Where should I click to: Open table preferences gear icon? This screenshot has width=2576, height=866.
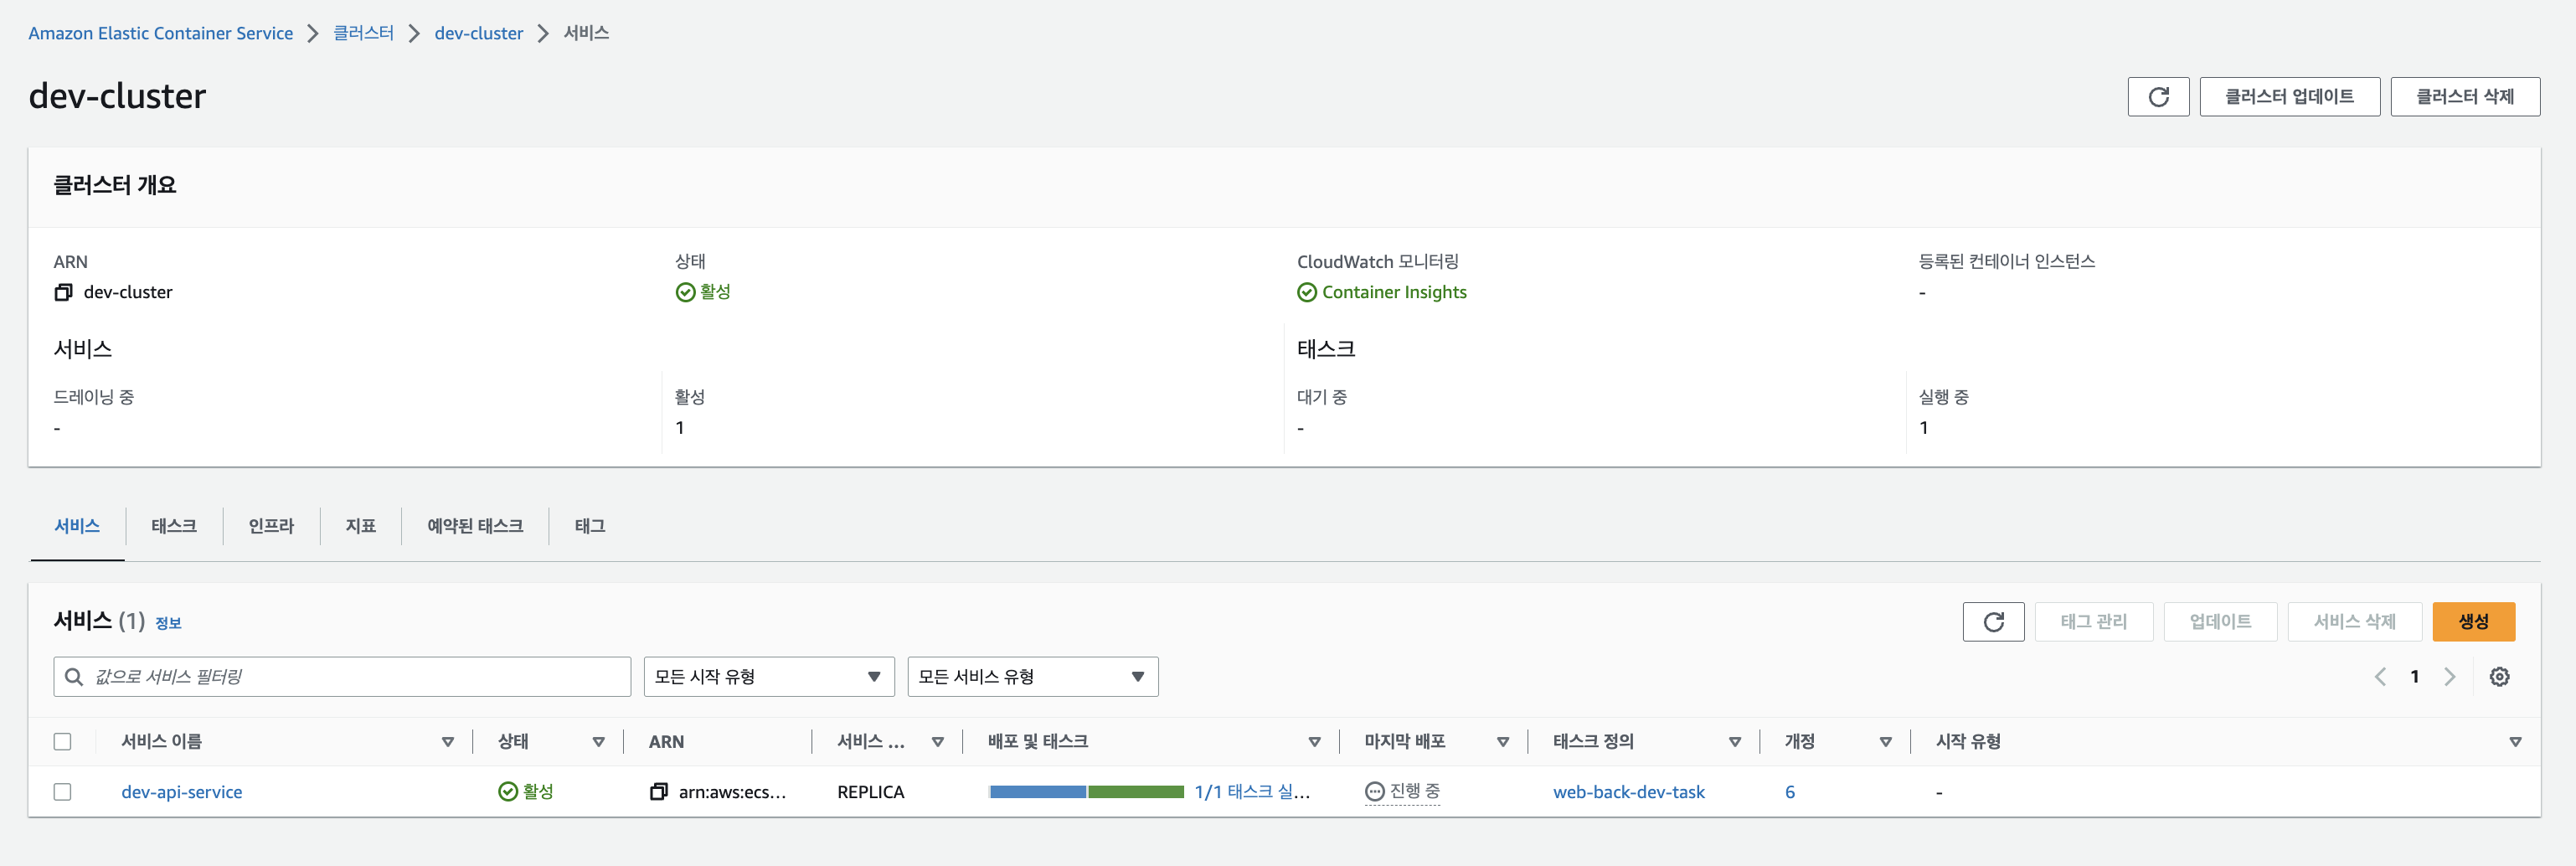coord(2499,677)
